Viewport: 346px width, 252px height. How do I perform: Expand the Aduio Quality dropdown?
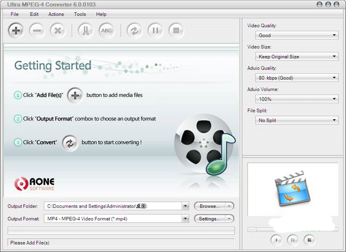334,77
